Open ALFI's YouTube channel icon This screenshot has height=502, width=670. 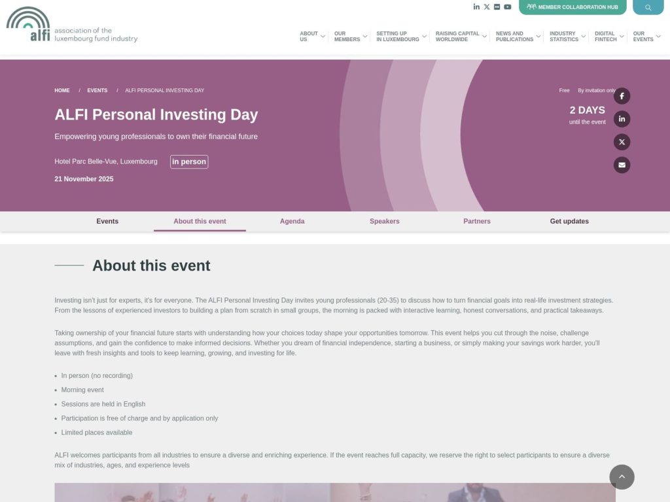(508, 7)
